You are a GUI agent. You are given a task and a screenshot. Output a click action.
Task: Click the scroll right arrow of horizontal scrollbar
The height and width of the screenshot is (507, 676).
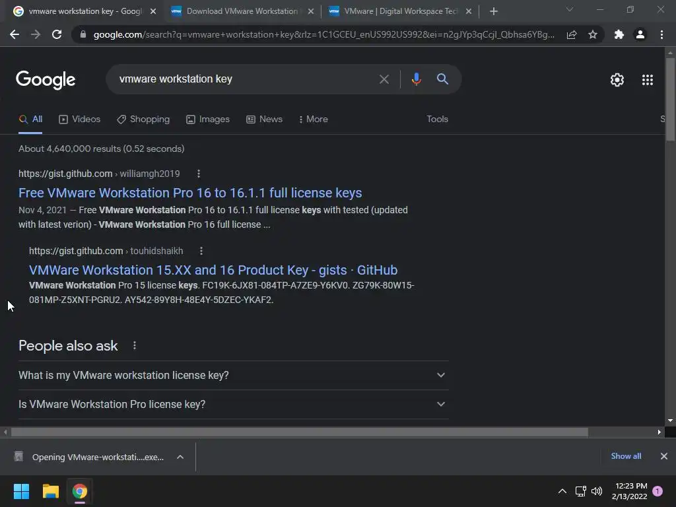tap(659, 432)
